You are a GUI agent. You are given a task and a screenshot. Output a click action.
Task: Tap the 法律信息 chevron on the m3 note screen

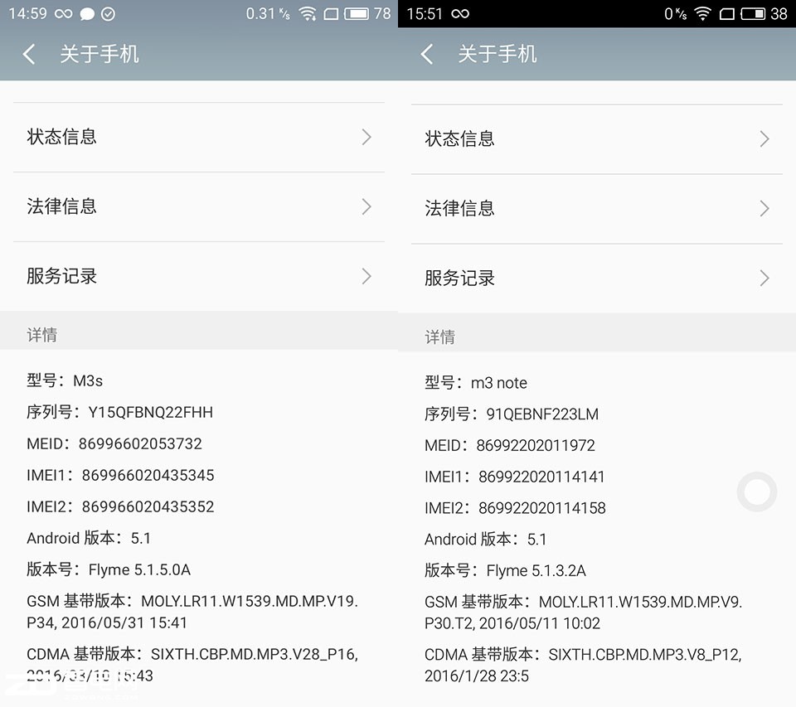(x=764, y=208)
